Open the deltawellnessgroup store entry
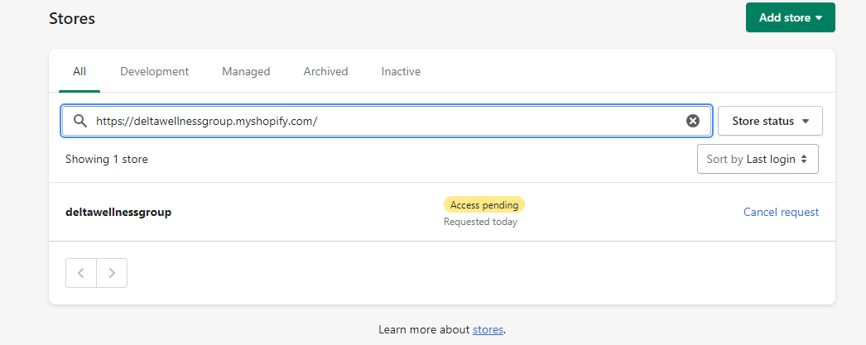Image resolution: width=866 pixels, height=345 pixels. click(118, 212)
